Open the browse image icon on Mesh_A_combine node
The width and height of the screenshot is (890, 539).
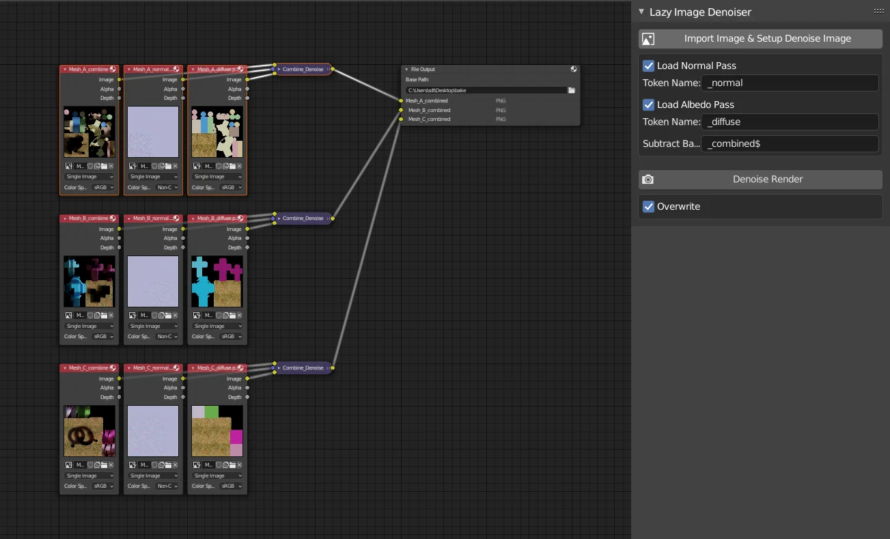(69, 165)
